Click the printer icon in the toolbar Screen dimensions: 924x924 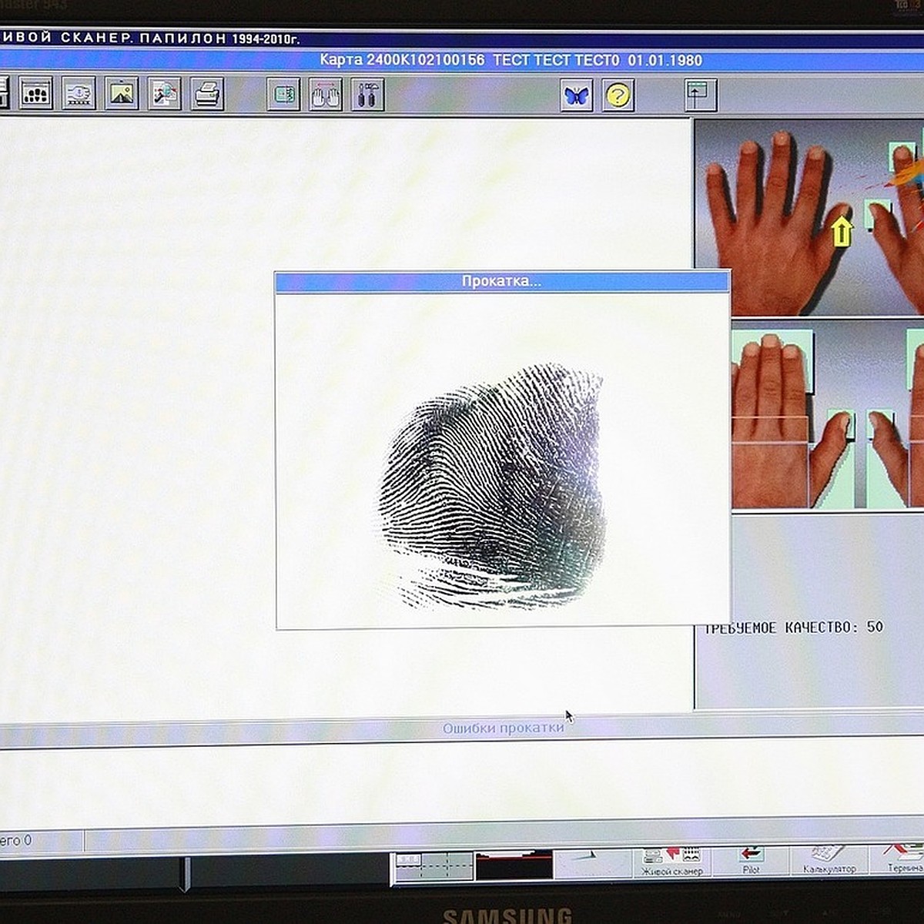click(206, 94)
